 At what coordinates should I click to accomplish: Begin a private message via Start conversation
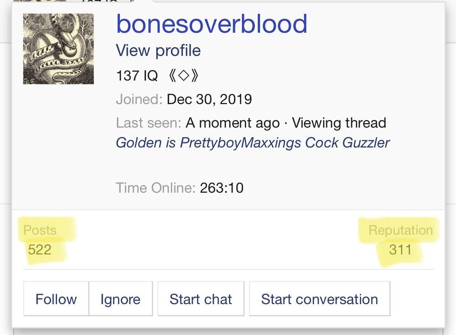click(x=320, y=299)
